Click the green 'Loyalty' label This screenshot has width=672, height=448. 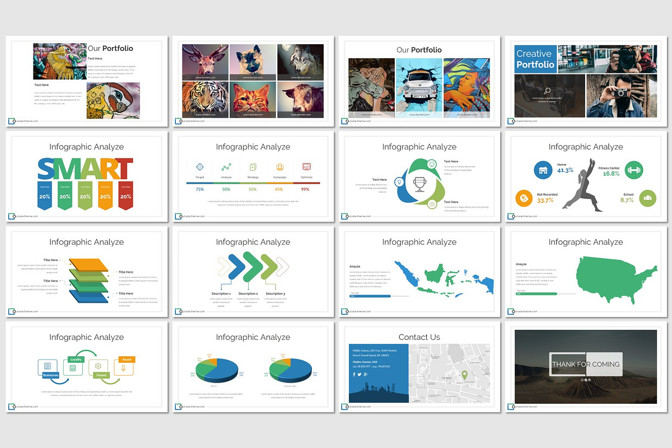tap(76, 359)
